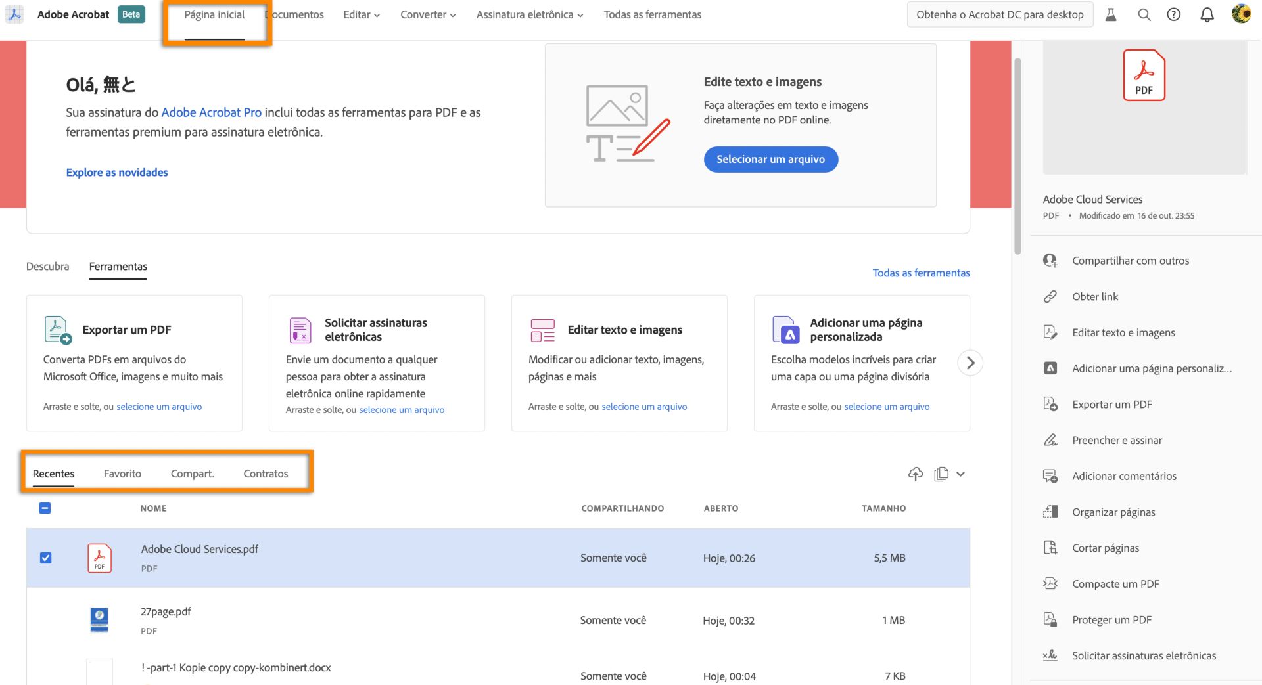Viewport: 1262px width, 685px height.
Task: Open the Documentos menu item
Action: click(294, 14)
